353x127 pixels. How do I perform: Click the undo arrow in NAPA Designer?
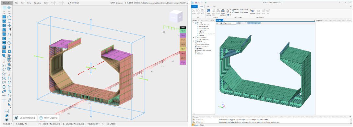point(53,3)
